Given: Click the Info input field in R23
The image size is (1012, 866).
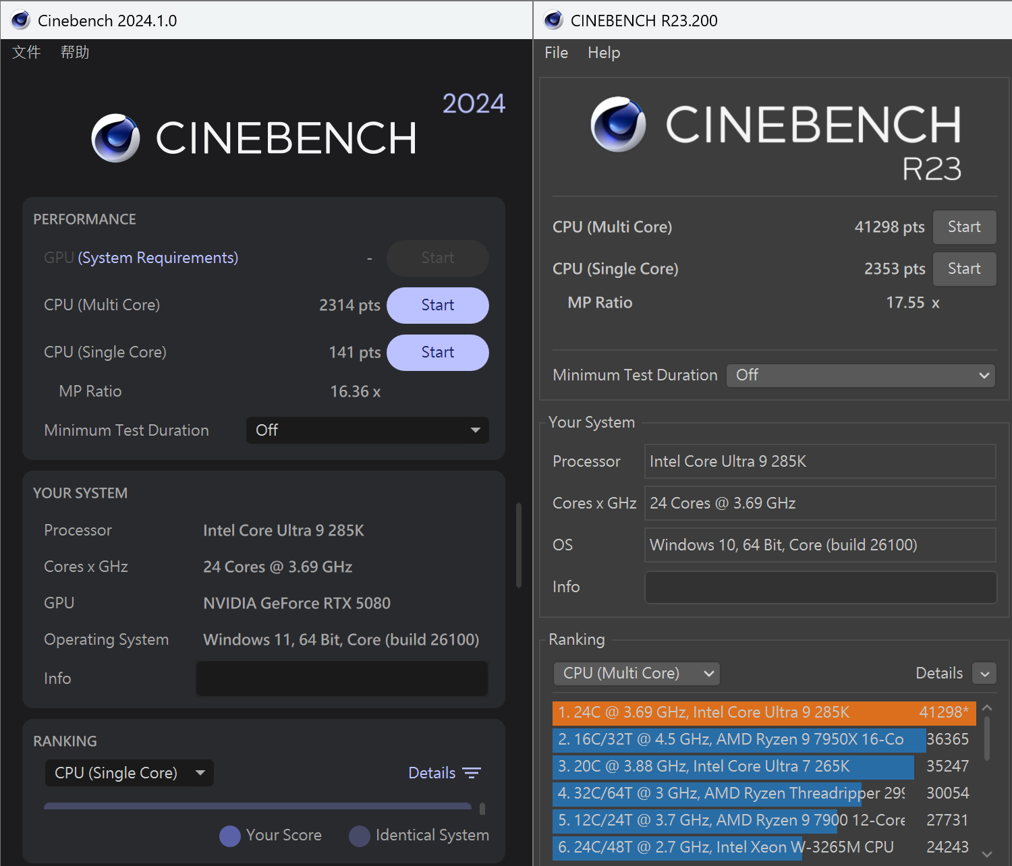Looking at the screenshot, I should click(820, 587).
